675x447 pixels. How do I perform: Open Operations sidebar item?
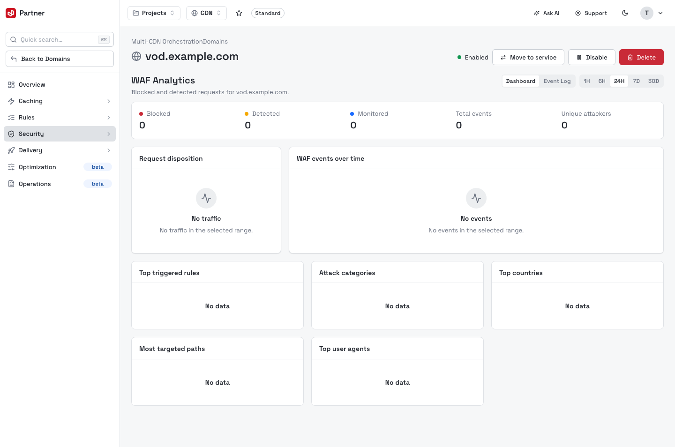tap(60, 184)
